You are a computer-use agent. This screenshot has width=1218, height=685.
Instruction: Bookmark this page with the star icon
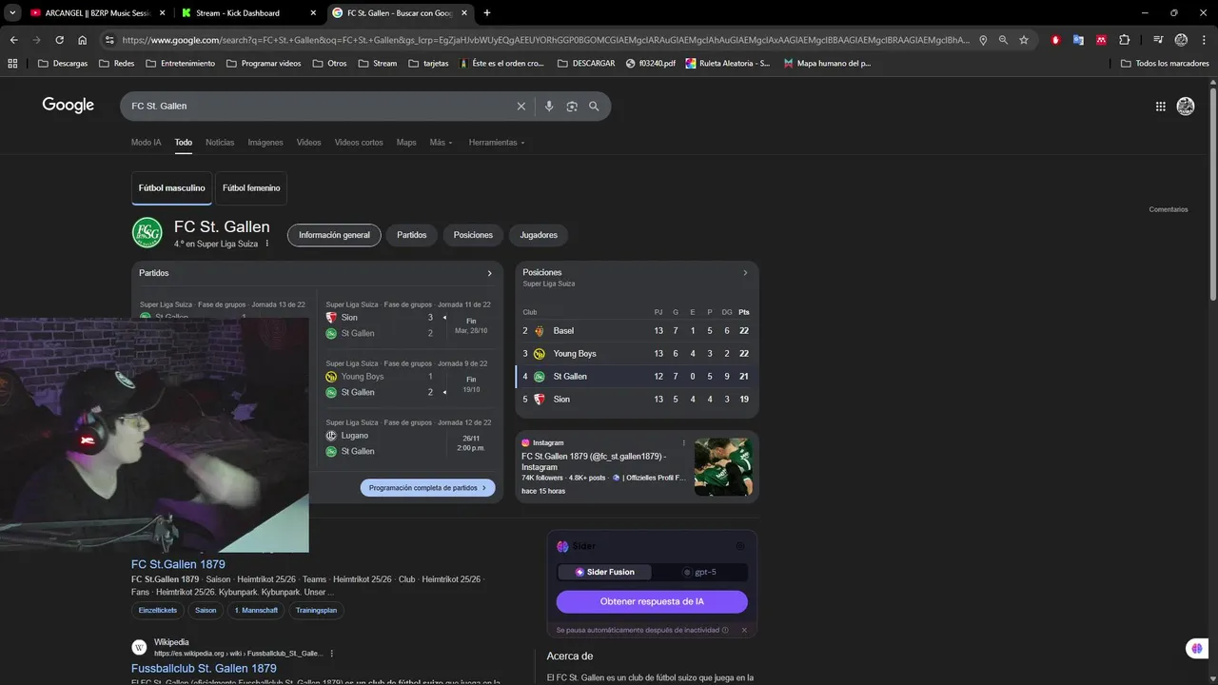1024,40
